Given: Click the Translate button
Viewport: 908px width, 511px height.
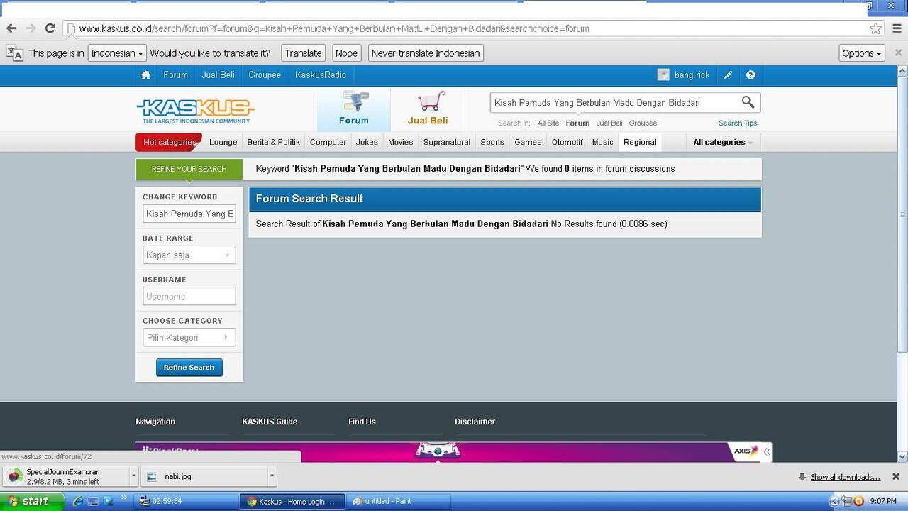Looking at the screenshot, I should click(x=303, y=53).
